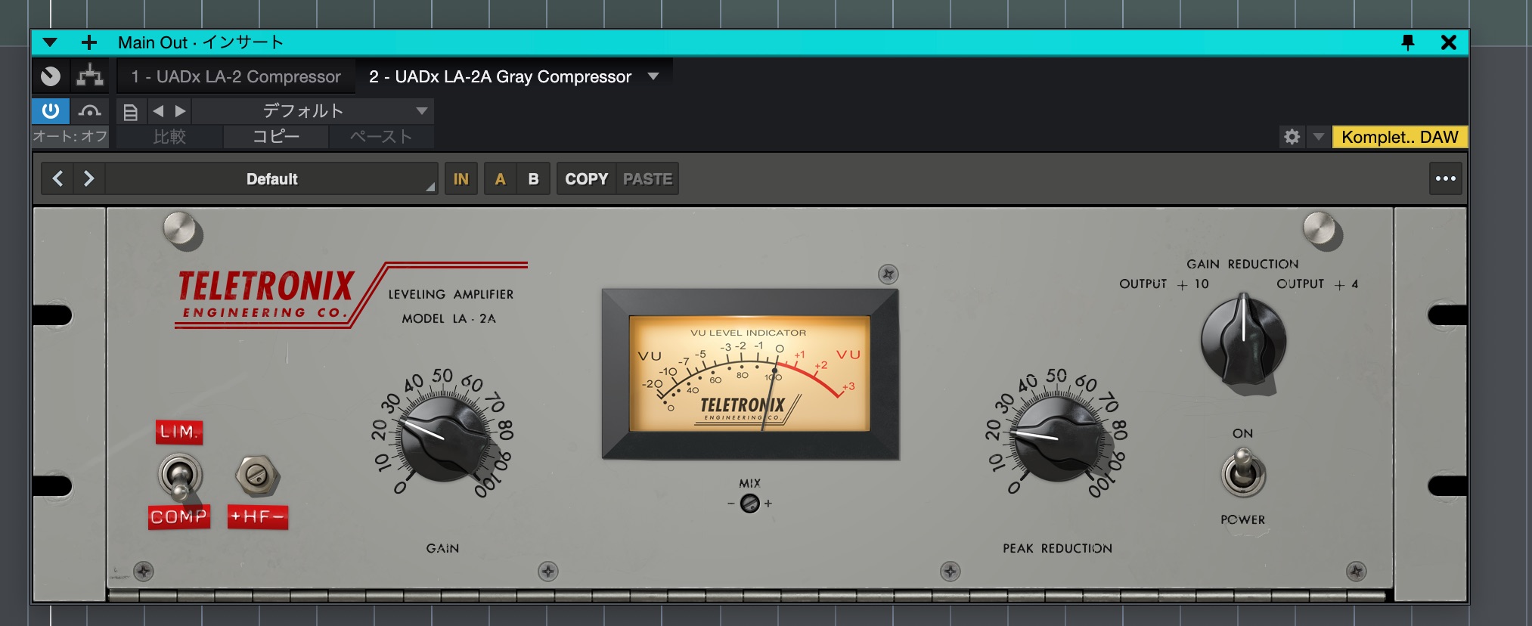Click the red LIM. label
The width and height of the screenshot is (1532, 626).
[x=179, y=432]
